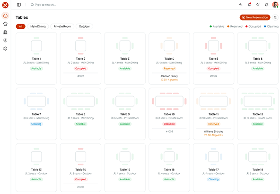Image resolution: width=280 pixels, height=194 pixels.
Task: Click the Table 11 Reserved badge
Action: click(213, 124)
